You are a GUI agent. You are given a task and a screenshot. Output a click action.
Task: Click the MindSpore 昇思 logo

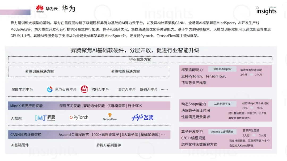(x=45, y=118)
